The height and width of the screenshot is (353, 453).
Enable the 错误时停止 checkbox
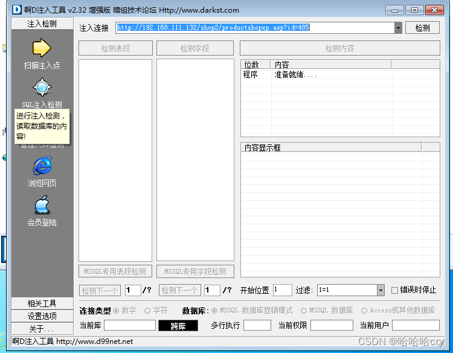pyautogui.click(x=394, y=290)
